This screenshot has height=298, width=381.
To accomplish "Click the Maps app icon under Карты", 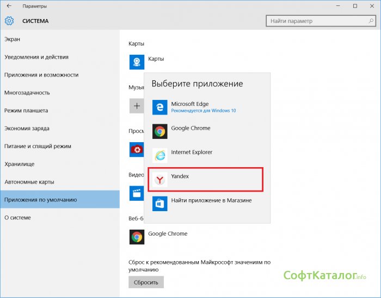I will [137, 62].
